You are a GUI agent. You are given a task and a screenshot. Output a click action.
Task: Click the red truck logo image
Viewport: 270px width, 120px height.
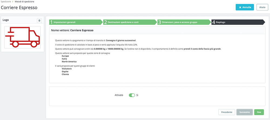click(22, 37)
